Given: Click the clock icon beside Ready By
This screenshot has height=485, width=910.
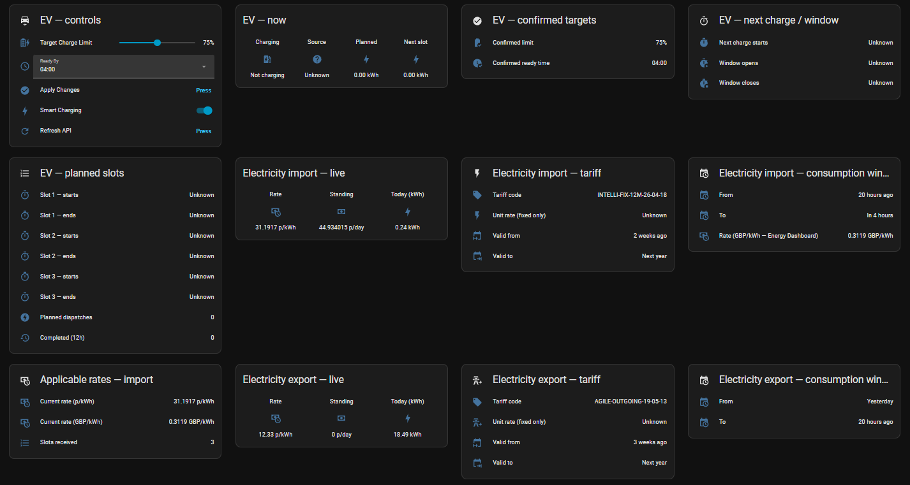Looking at the screenshot, I should 25,66.
